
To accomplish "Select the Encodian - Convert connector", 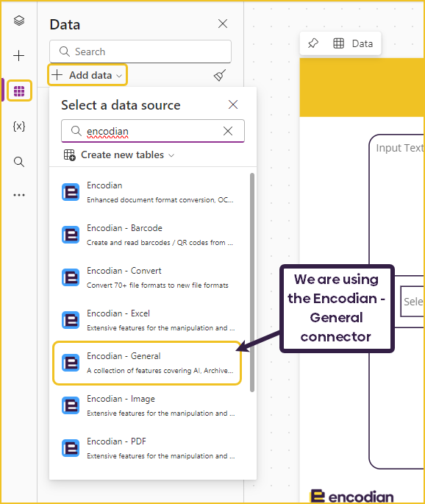I will (149, 277).
